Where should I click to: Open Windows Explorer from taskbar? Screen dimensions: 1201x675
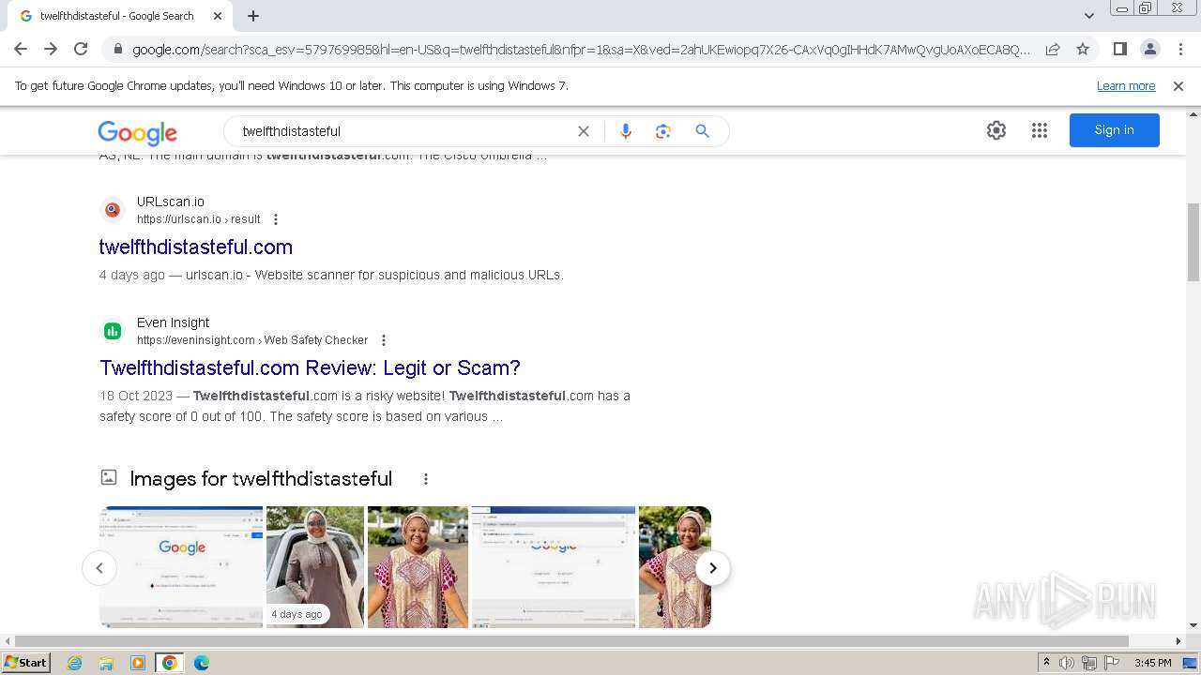click(106, 663)
